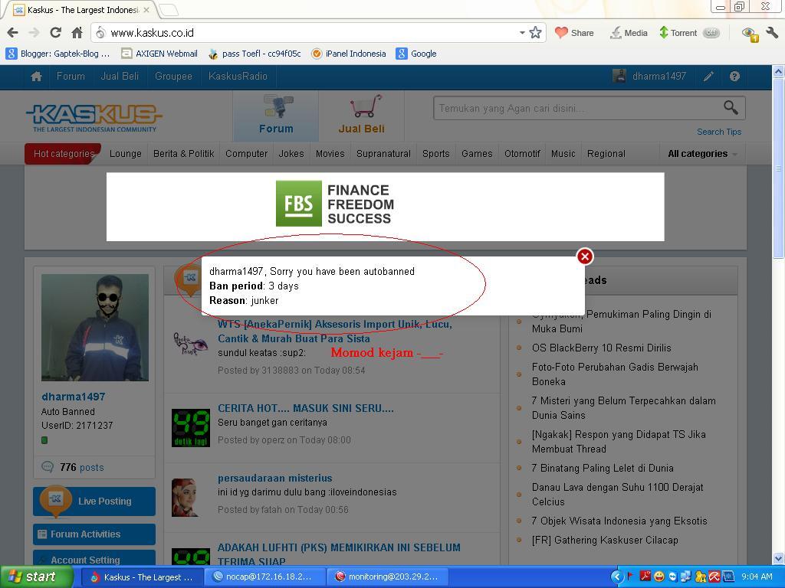
Task: Select Hot categories tab
Action: pos(64,153)
